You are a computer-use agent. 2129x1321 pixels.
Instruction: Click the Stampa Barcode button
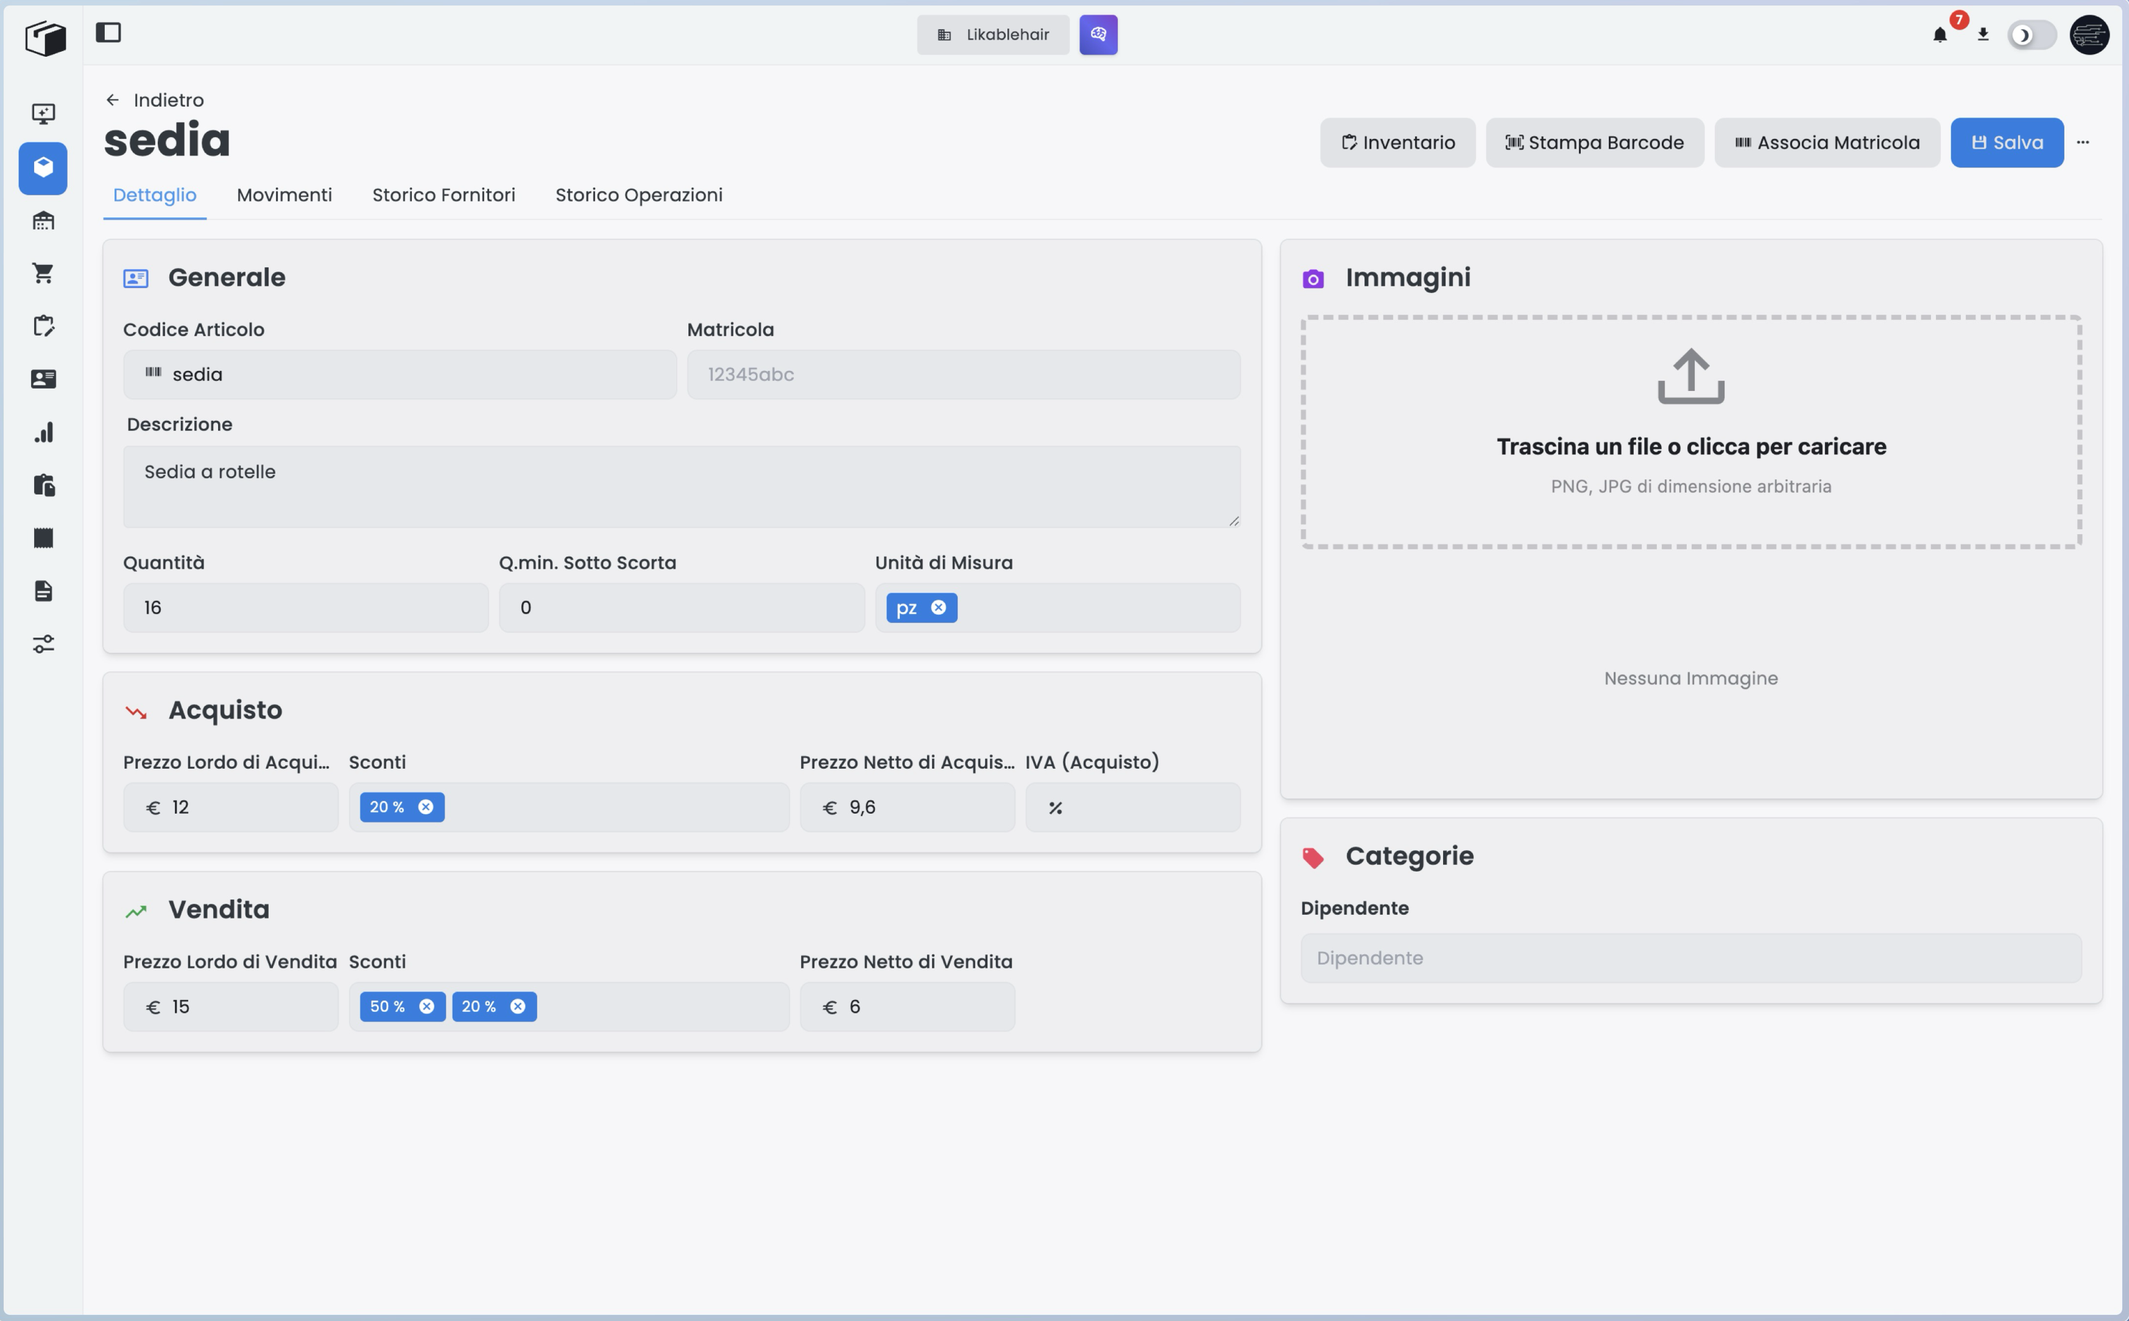coord(1594,143)
